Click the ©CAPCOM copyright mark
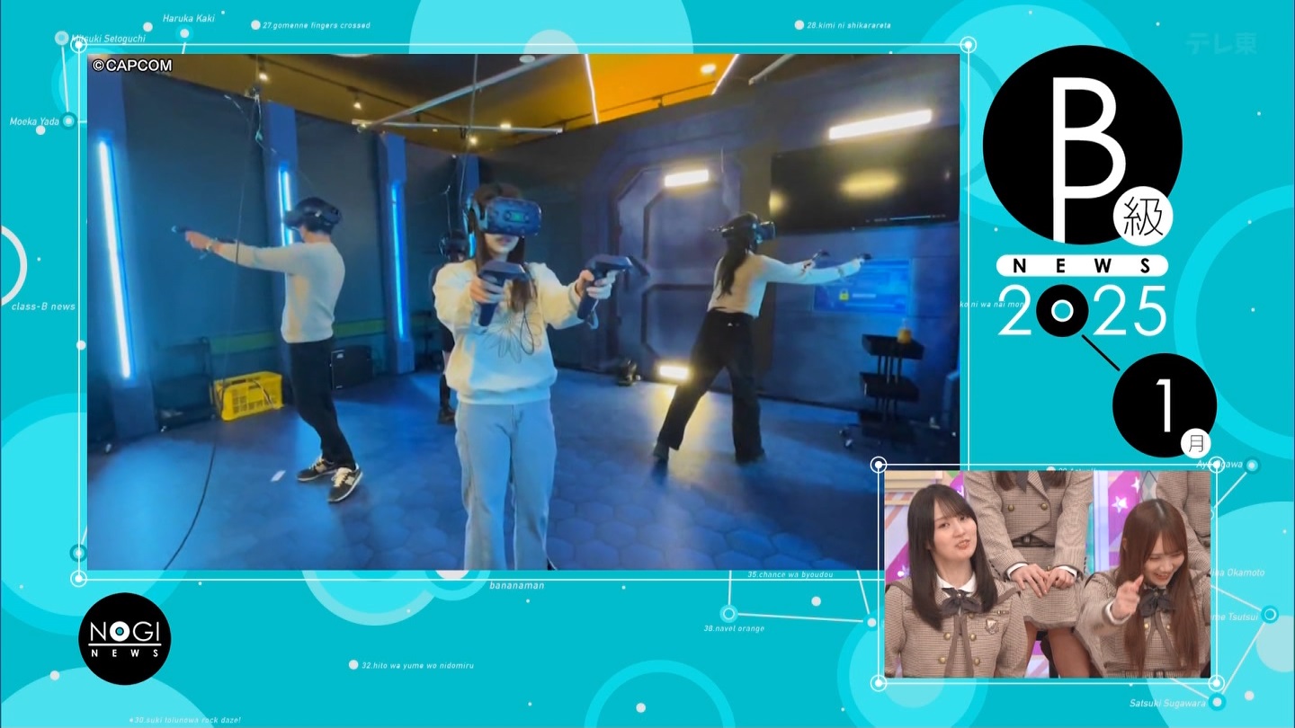The width and height of the screenshot is (1295, 728). pyautogui.click(x=132, y=66)
